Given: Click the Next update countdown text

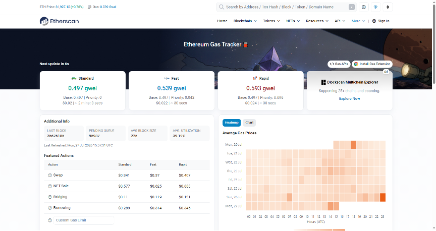Looking at the screenshot, I should click(x=54, y=64).
